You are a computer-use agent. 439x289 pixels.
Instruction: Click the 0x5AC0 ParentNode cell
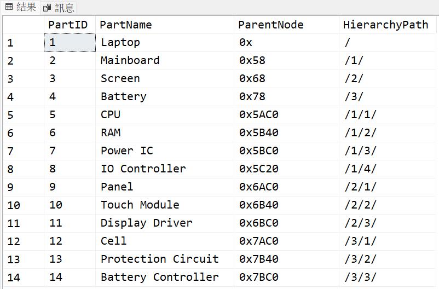pyautogui.click(x=259, y=114)
